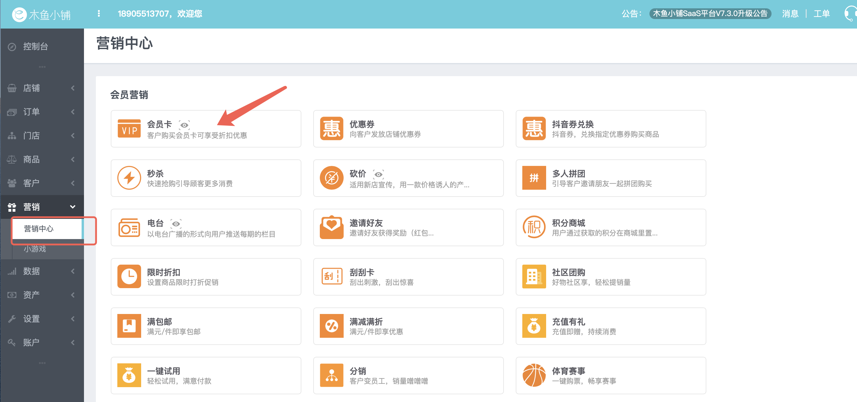Viewport: 857px width, 402px height.
Task: Click the 分销 network icon
Action: click(331, 375)
